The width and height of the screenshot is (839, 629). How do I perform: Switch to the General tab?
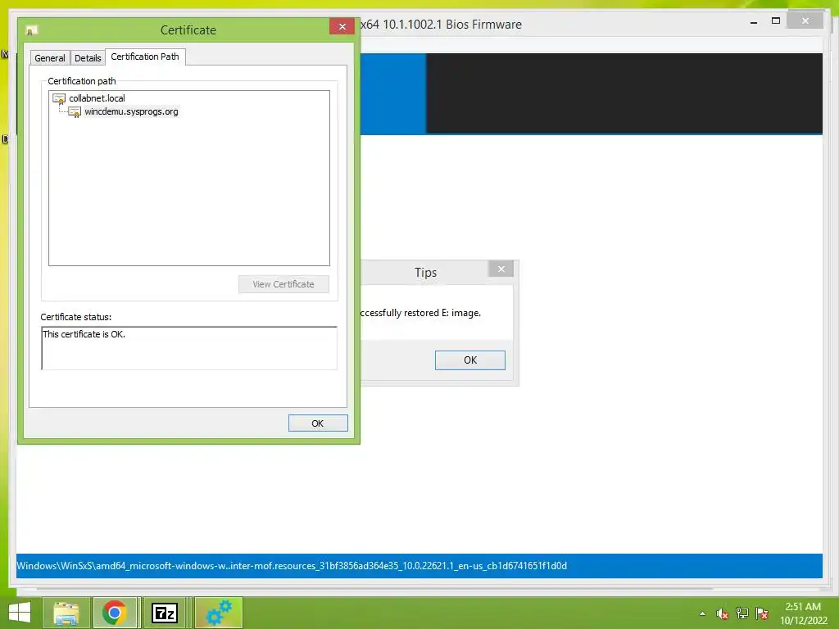tap(50, 58)
